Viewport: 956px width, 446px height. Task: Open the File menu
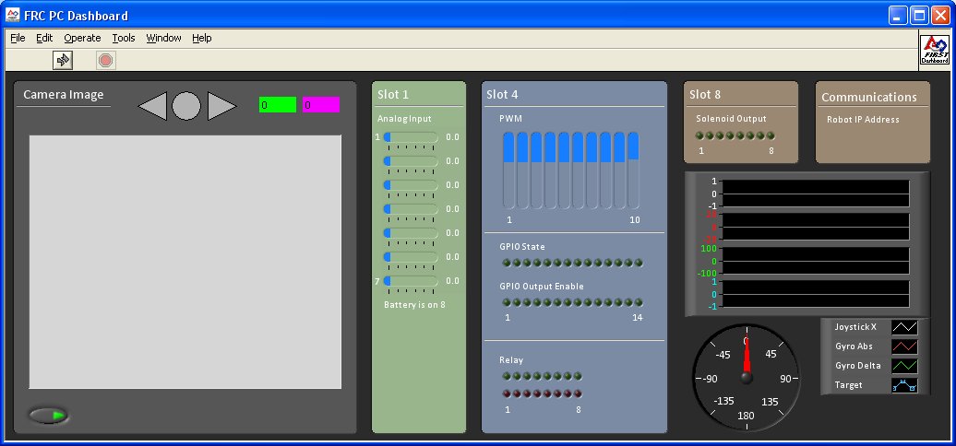[x=18, y=38]
